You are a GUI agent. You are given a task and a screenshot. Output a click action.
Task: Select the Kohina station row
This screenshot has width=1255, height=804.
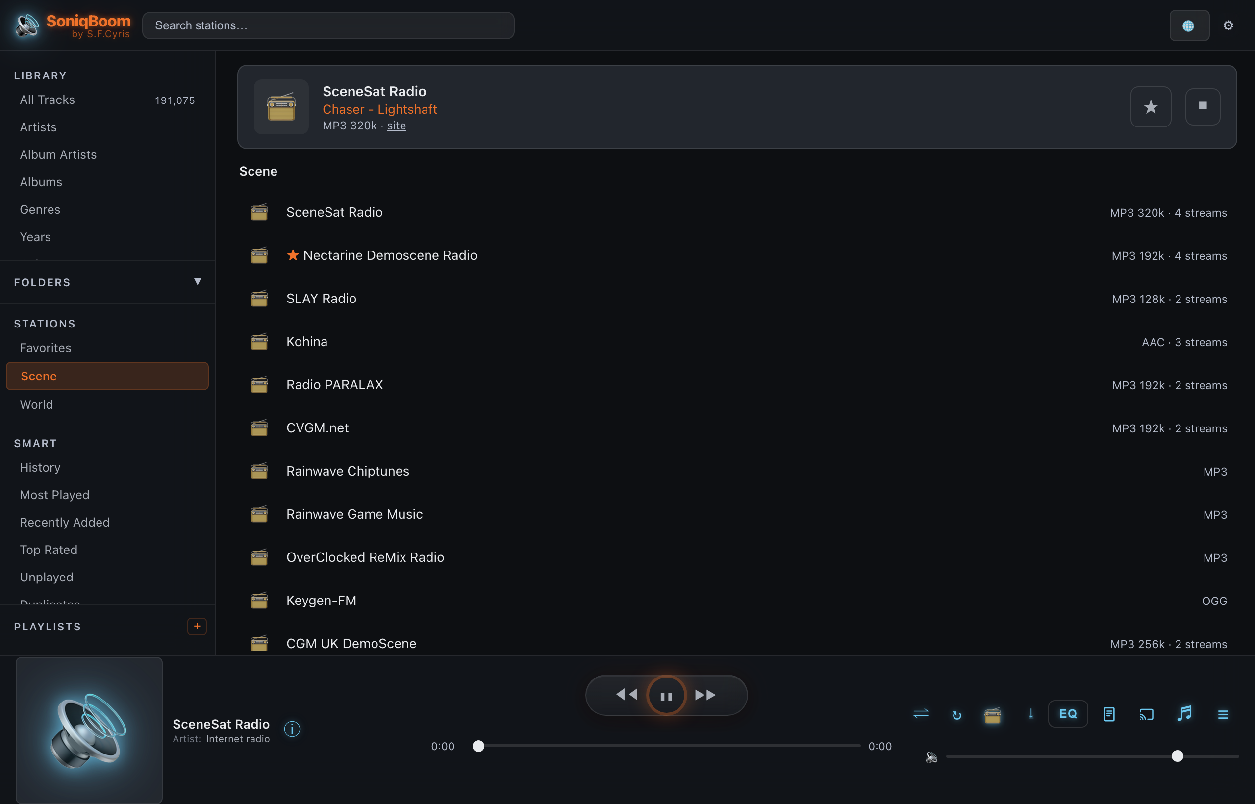click(x=737, y=342)
